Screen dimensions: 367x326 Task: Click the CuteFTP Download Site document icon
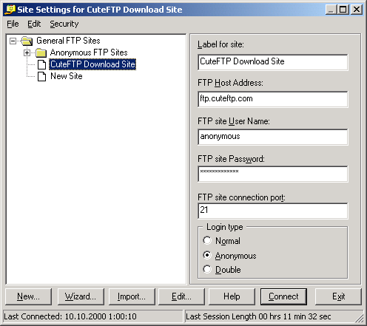pyautogui.click(x=41, y=64)
